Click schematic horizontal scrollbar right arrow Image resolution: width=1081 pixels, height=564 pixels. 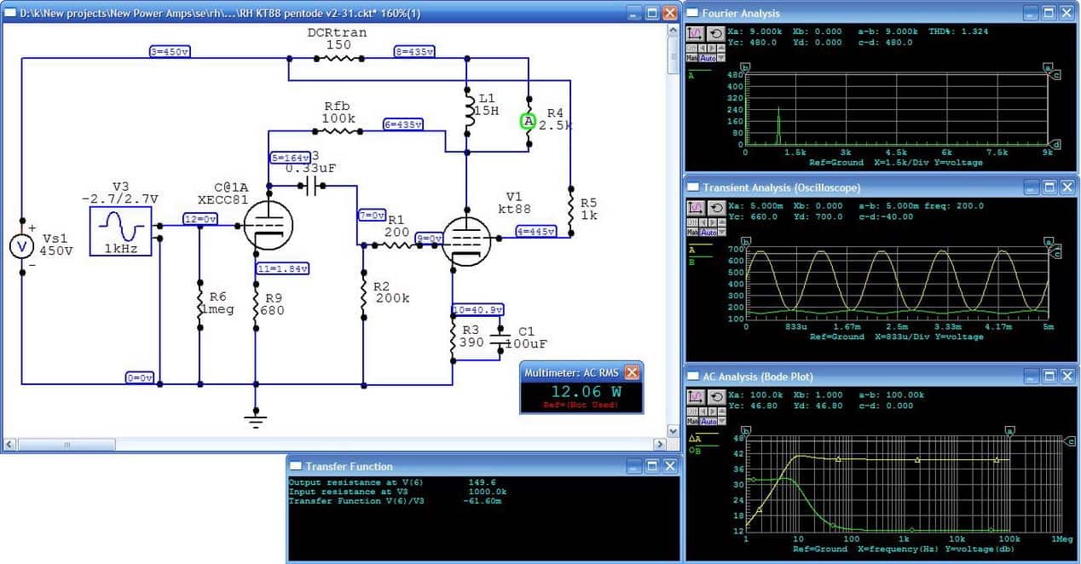[659, 444]
